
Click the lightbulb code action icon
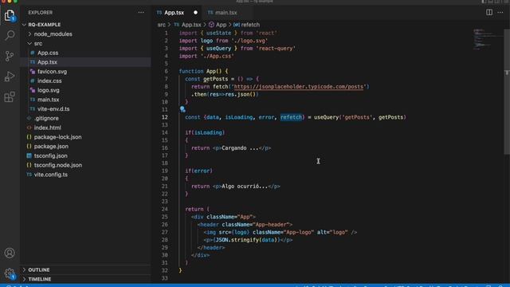pyautogui.click(x=182, y=109)
